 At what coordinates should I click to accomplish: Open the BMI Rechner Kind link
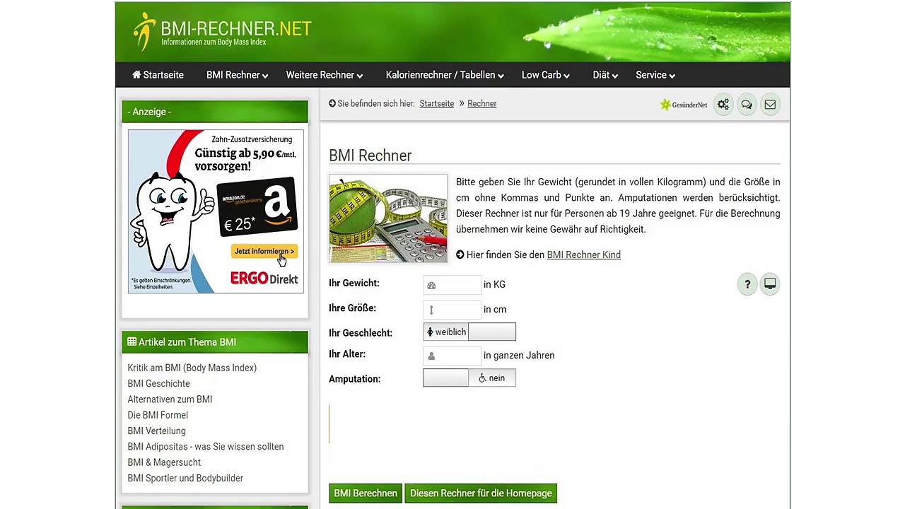583,255
